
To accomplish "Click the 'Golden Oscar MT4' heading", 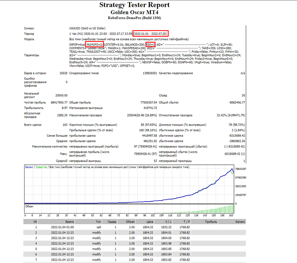I will (134, 12).
